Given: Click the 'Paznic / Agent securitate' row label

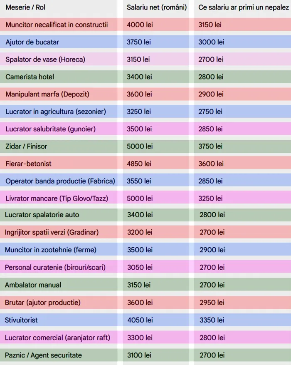Looking at the screenshot, I should click(43, 355).
